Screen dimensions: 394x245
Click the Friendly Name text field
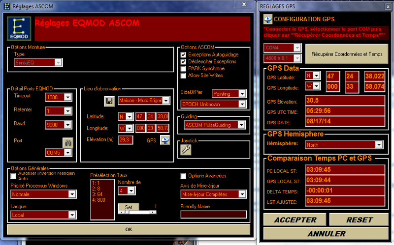pos(213,214)
